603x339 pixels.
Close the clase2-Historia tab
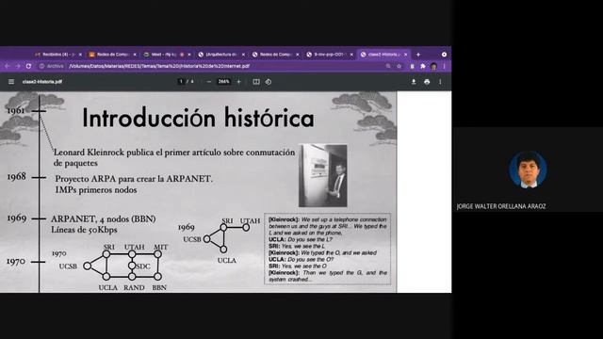pos(405,55)
